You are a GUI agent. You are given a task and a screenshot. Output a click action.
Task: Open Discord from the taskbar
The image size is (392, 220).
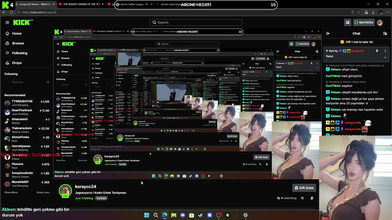pyautogui.click(x=183, y=215)
